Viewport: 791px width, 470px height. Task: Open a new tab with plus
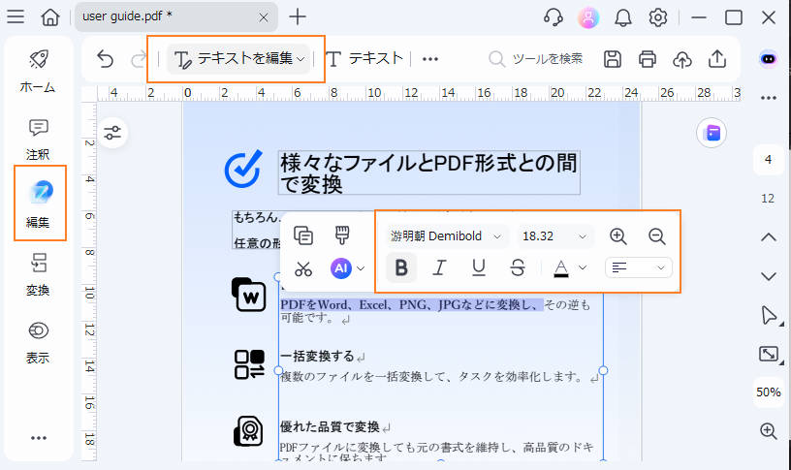pyautogui.click(x=298, y=17)
